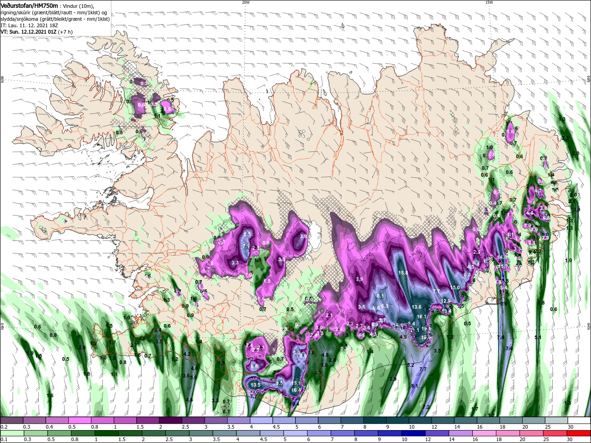Click the pale gray 25 swatch in the upper legend row
The width and height of the screenshot is (591, 443).
(557, 420)
